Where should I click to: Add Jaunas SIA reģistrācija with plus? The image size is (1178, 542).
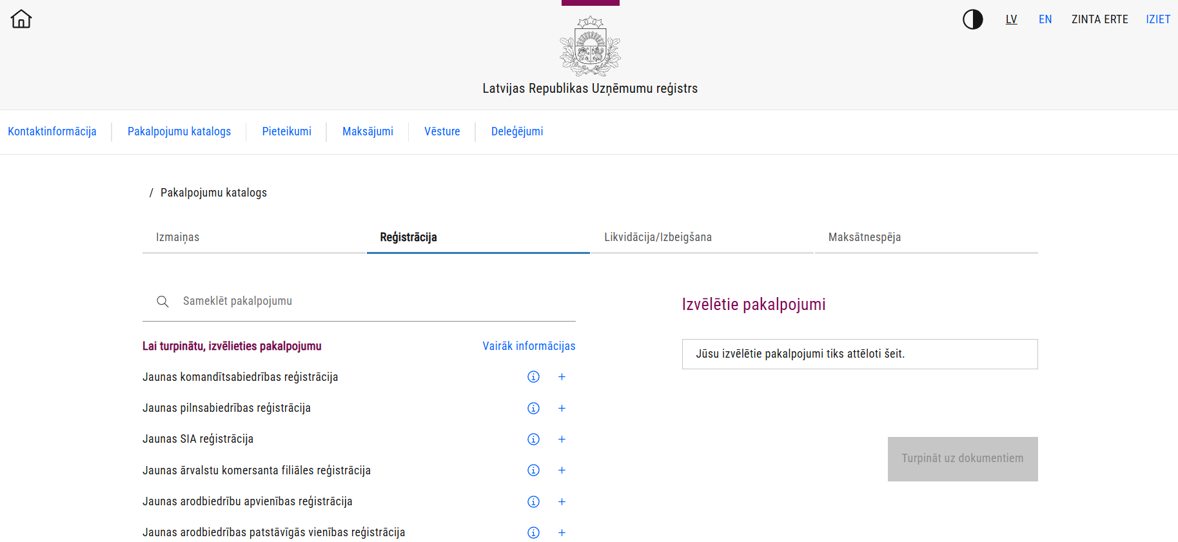pyautogui.click(x=562, y=439)
